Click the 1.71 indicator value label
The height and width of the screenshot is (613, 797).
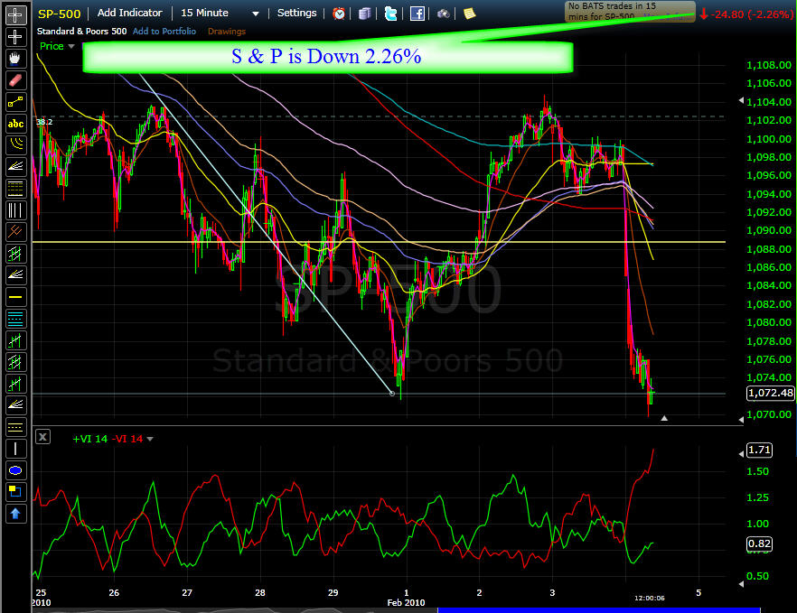(x=759, y=450)
